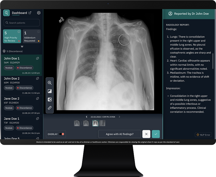
Task: Select the invert image tool
Action: 50,99
